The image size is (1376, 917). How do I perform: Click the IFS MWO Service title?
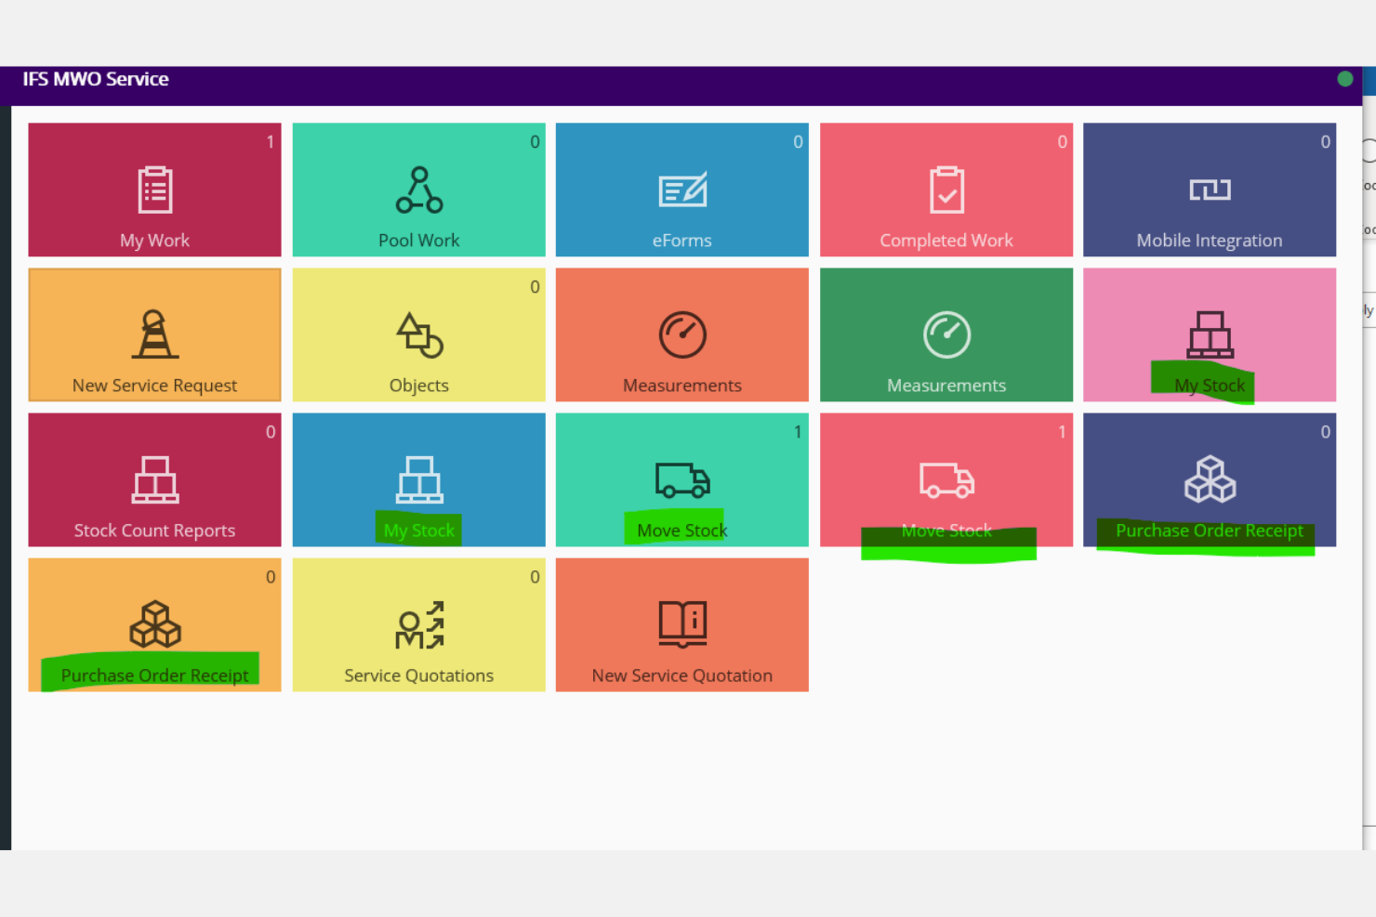[x=96, y=80]
